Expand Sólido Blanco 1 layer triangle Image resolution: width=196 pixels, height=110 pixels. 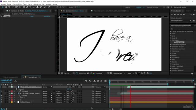10,102
